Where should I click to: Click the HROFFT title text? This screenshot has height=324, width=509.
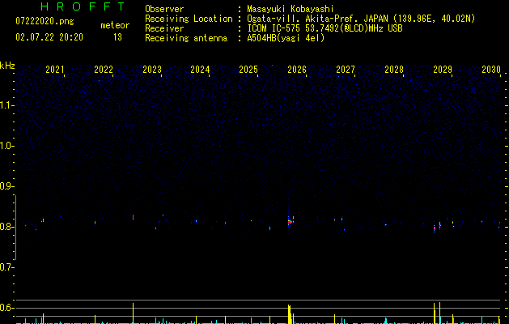[x=83, y=6]
